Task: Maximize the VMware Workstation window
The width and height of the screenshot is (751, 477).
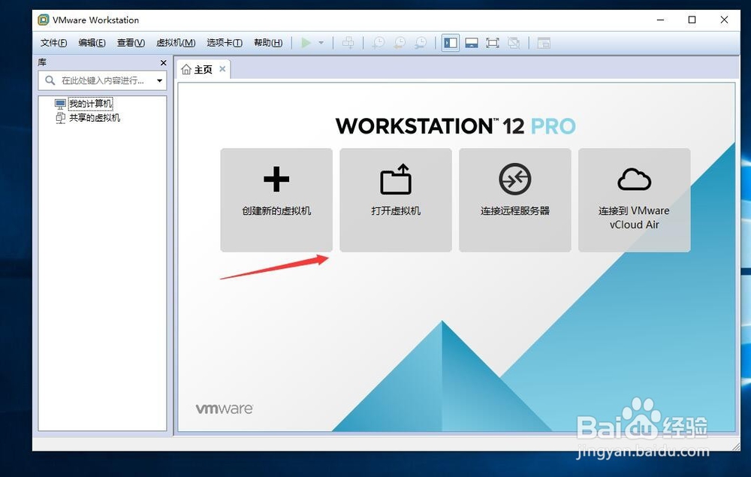Action: pyautogui.click(x=692, y=20)
